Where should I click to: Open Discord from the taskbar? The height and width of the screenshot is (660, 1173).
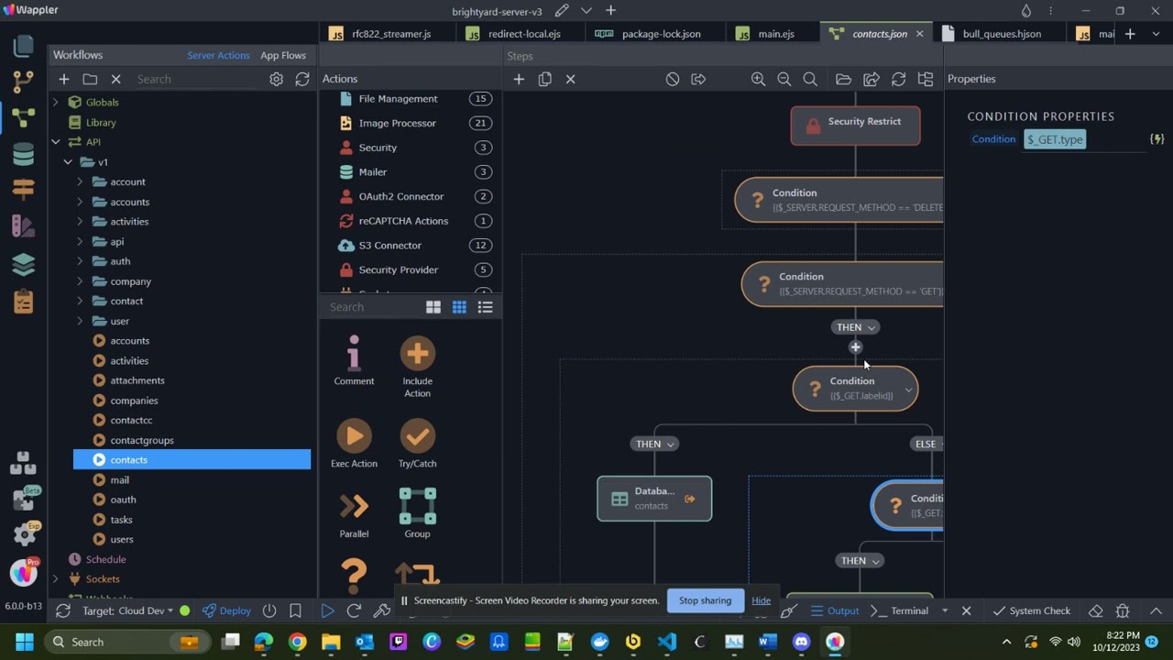point(802,642)
